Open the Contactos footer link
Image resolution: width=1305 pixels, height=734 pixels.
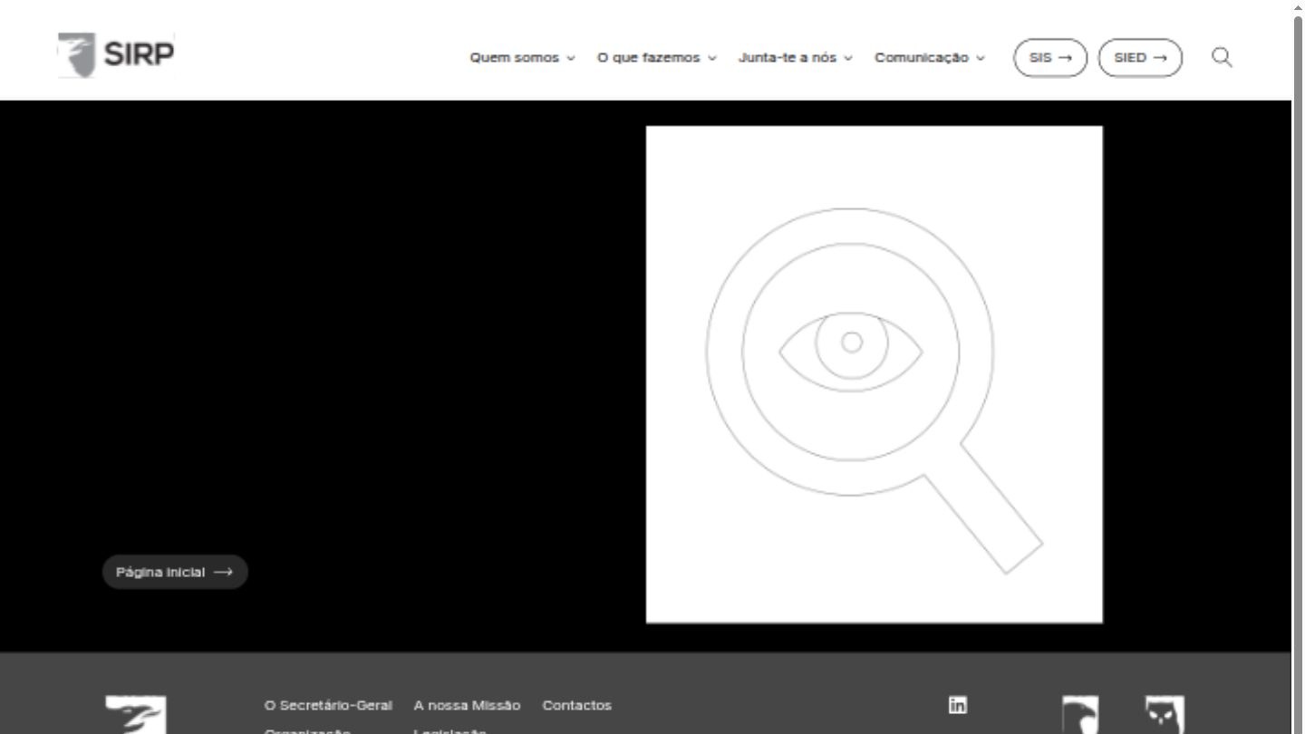pos(576,705)
